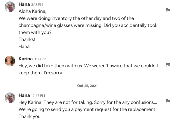Click the 3:38 PM timestamp
Screen dimensions: 182x125
(x=40, y=59)
